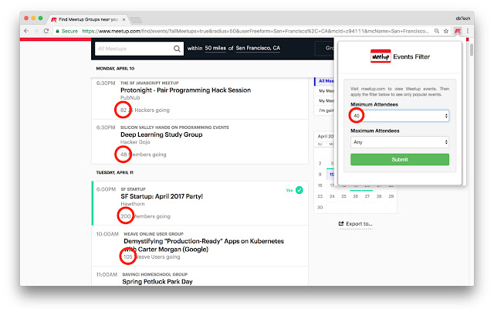Select day 23 in the calendar
The image size is (494, 309).
[x=320, y=196]
